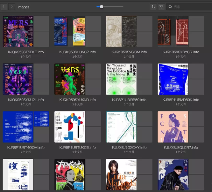Image resolution: width=212 pixels, height=192 pixels.
Task: Click the images folder title
Action: [23, 7]
